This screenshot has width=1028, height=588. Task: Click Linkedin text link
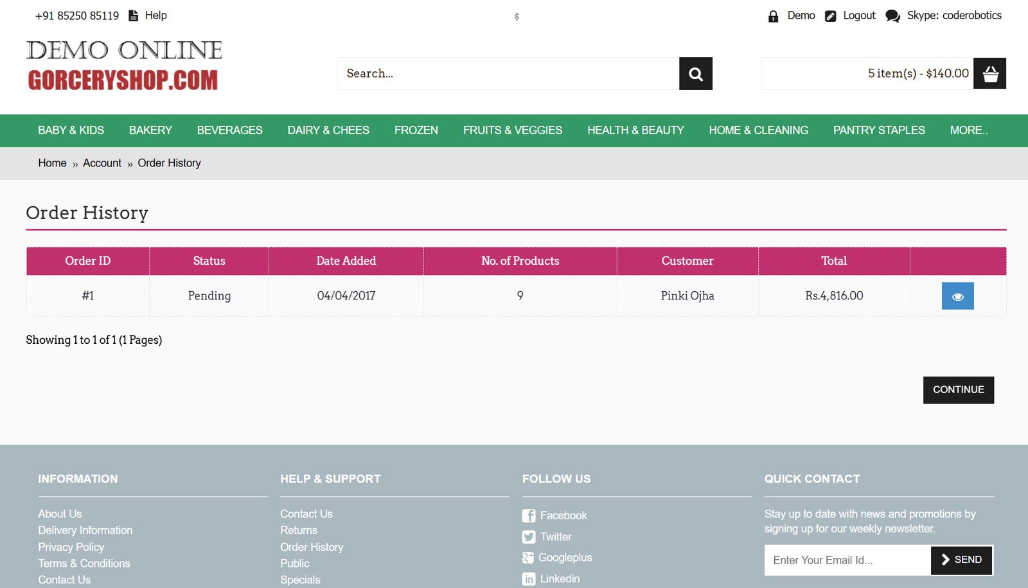coord(560,579)
